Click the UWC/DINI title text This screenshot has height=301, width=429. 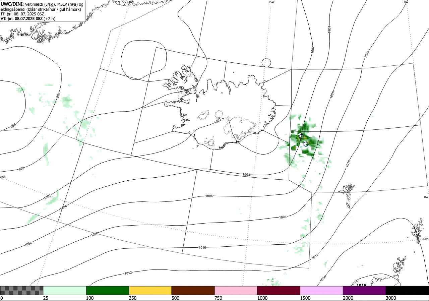tap(11, 4)
